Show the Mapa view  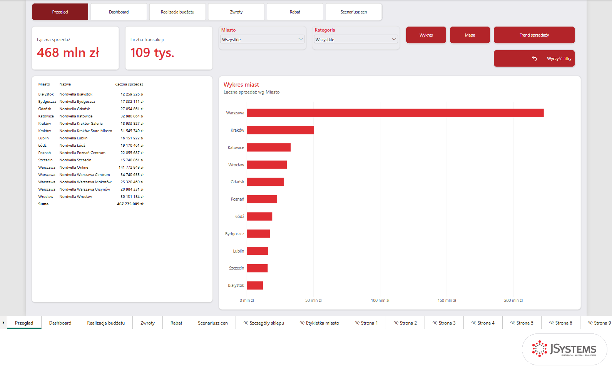click(x=470, y=35)
